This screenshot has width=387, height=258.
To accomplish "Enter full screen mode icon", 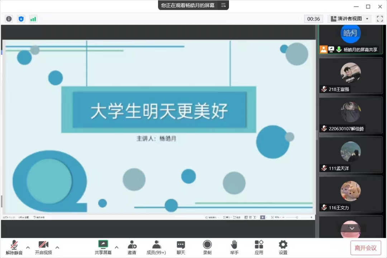I will pyautogui.click(x=379, y=19).
